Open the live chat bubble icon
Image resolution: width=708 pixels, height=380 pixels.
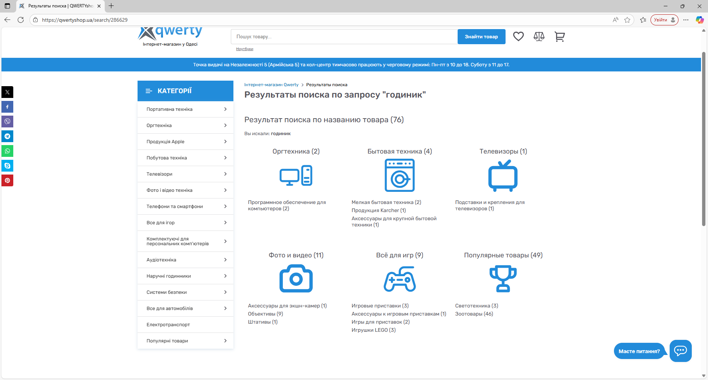point(680,351)
